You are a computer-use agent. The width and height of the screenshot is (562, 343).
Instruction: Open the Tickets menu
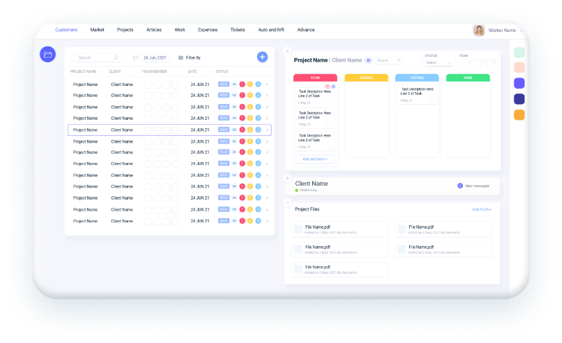click(x=237, y=30)
